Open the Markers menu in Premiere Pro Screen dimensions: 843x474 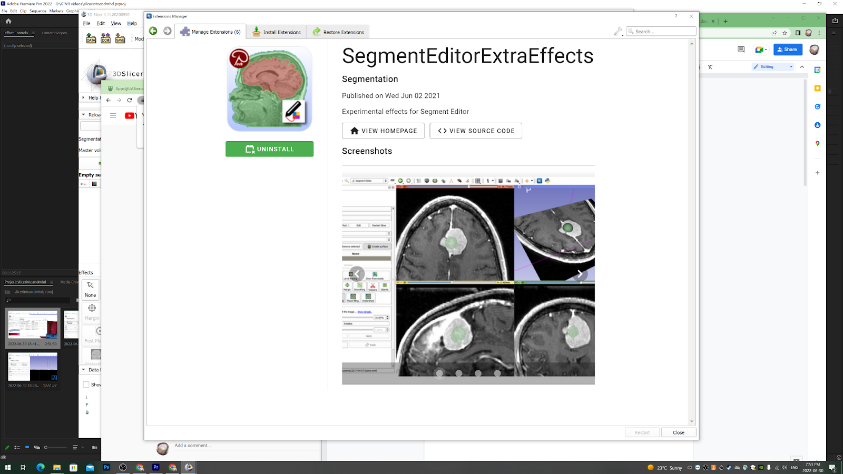tap(56, 11)
